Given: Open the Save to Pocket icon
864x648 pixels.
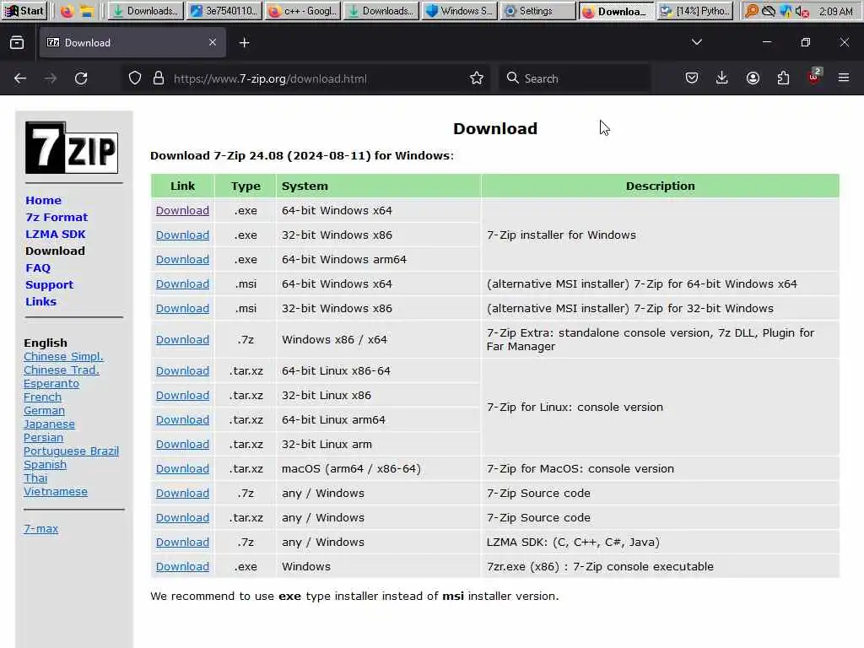Looking at the screenshot, I should tap(692, 78).
